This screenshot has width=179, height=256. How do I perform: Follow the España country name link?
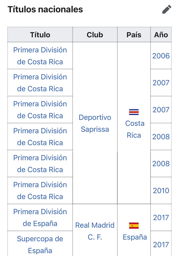tap(135, 237)
